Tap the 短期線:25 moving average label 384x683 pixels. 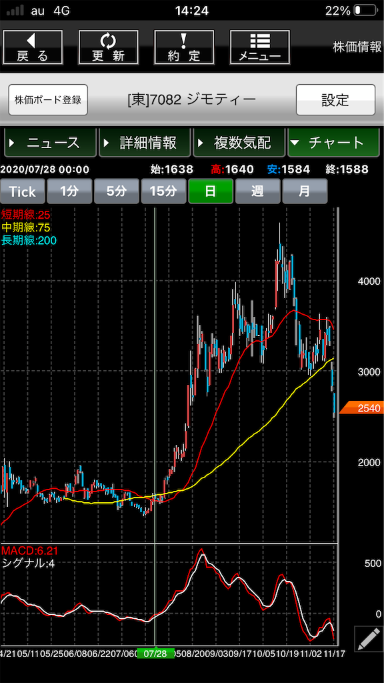click(26, 214)
